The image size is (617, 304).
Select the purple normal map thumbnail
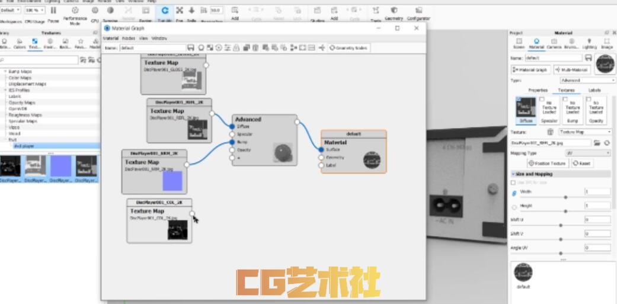[x=60, y=165]
